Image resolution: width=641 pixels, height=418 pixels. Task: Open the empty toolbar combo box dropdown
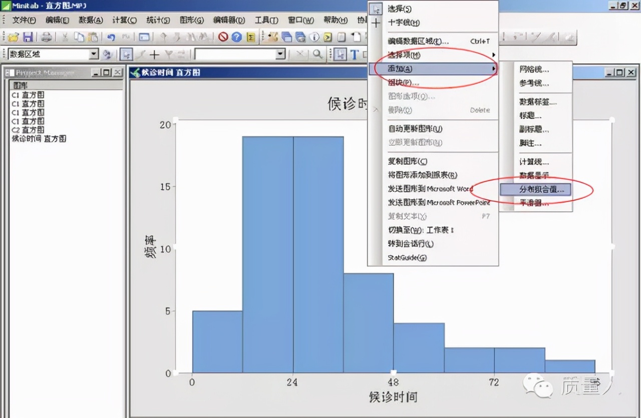280,53
